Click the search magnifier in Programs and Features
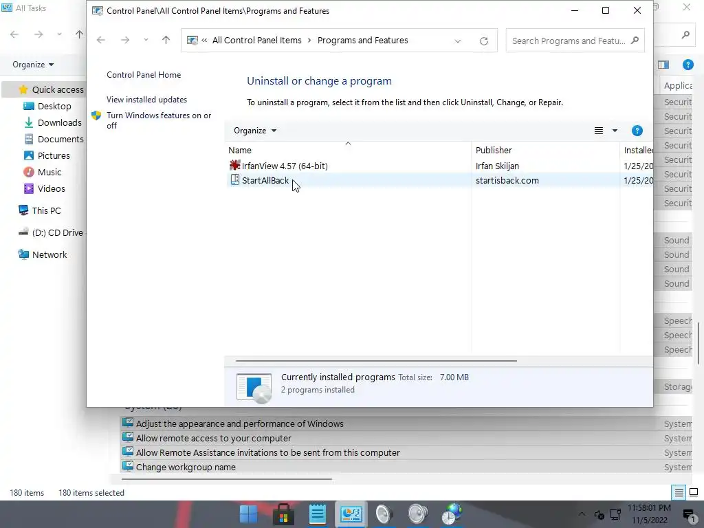This screenshot has height=528, width=704. coord(635,41)
